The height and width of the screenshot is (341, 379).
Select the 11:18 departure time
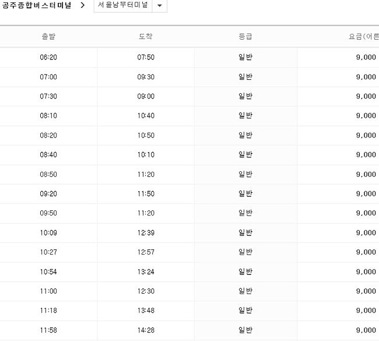[48, 310]
